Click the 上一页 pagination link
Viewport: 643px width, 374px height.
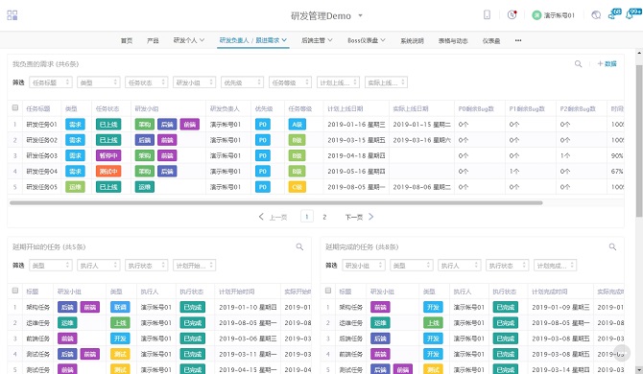point(277,217)
